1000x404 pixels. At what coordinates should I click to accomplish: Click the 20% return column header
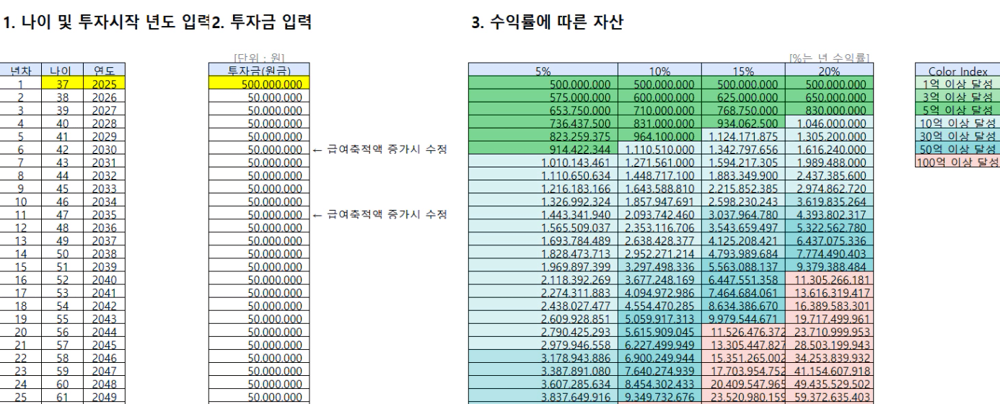coord(828,71)
